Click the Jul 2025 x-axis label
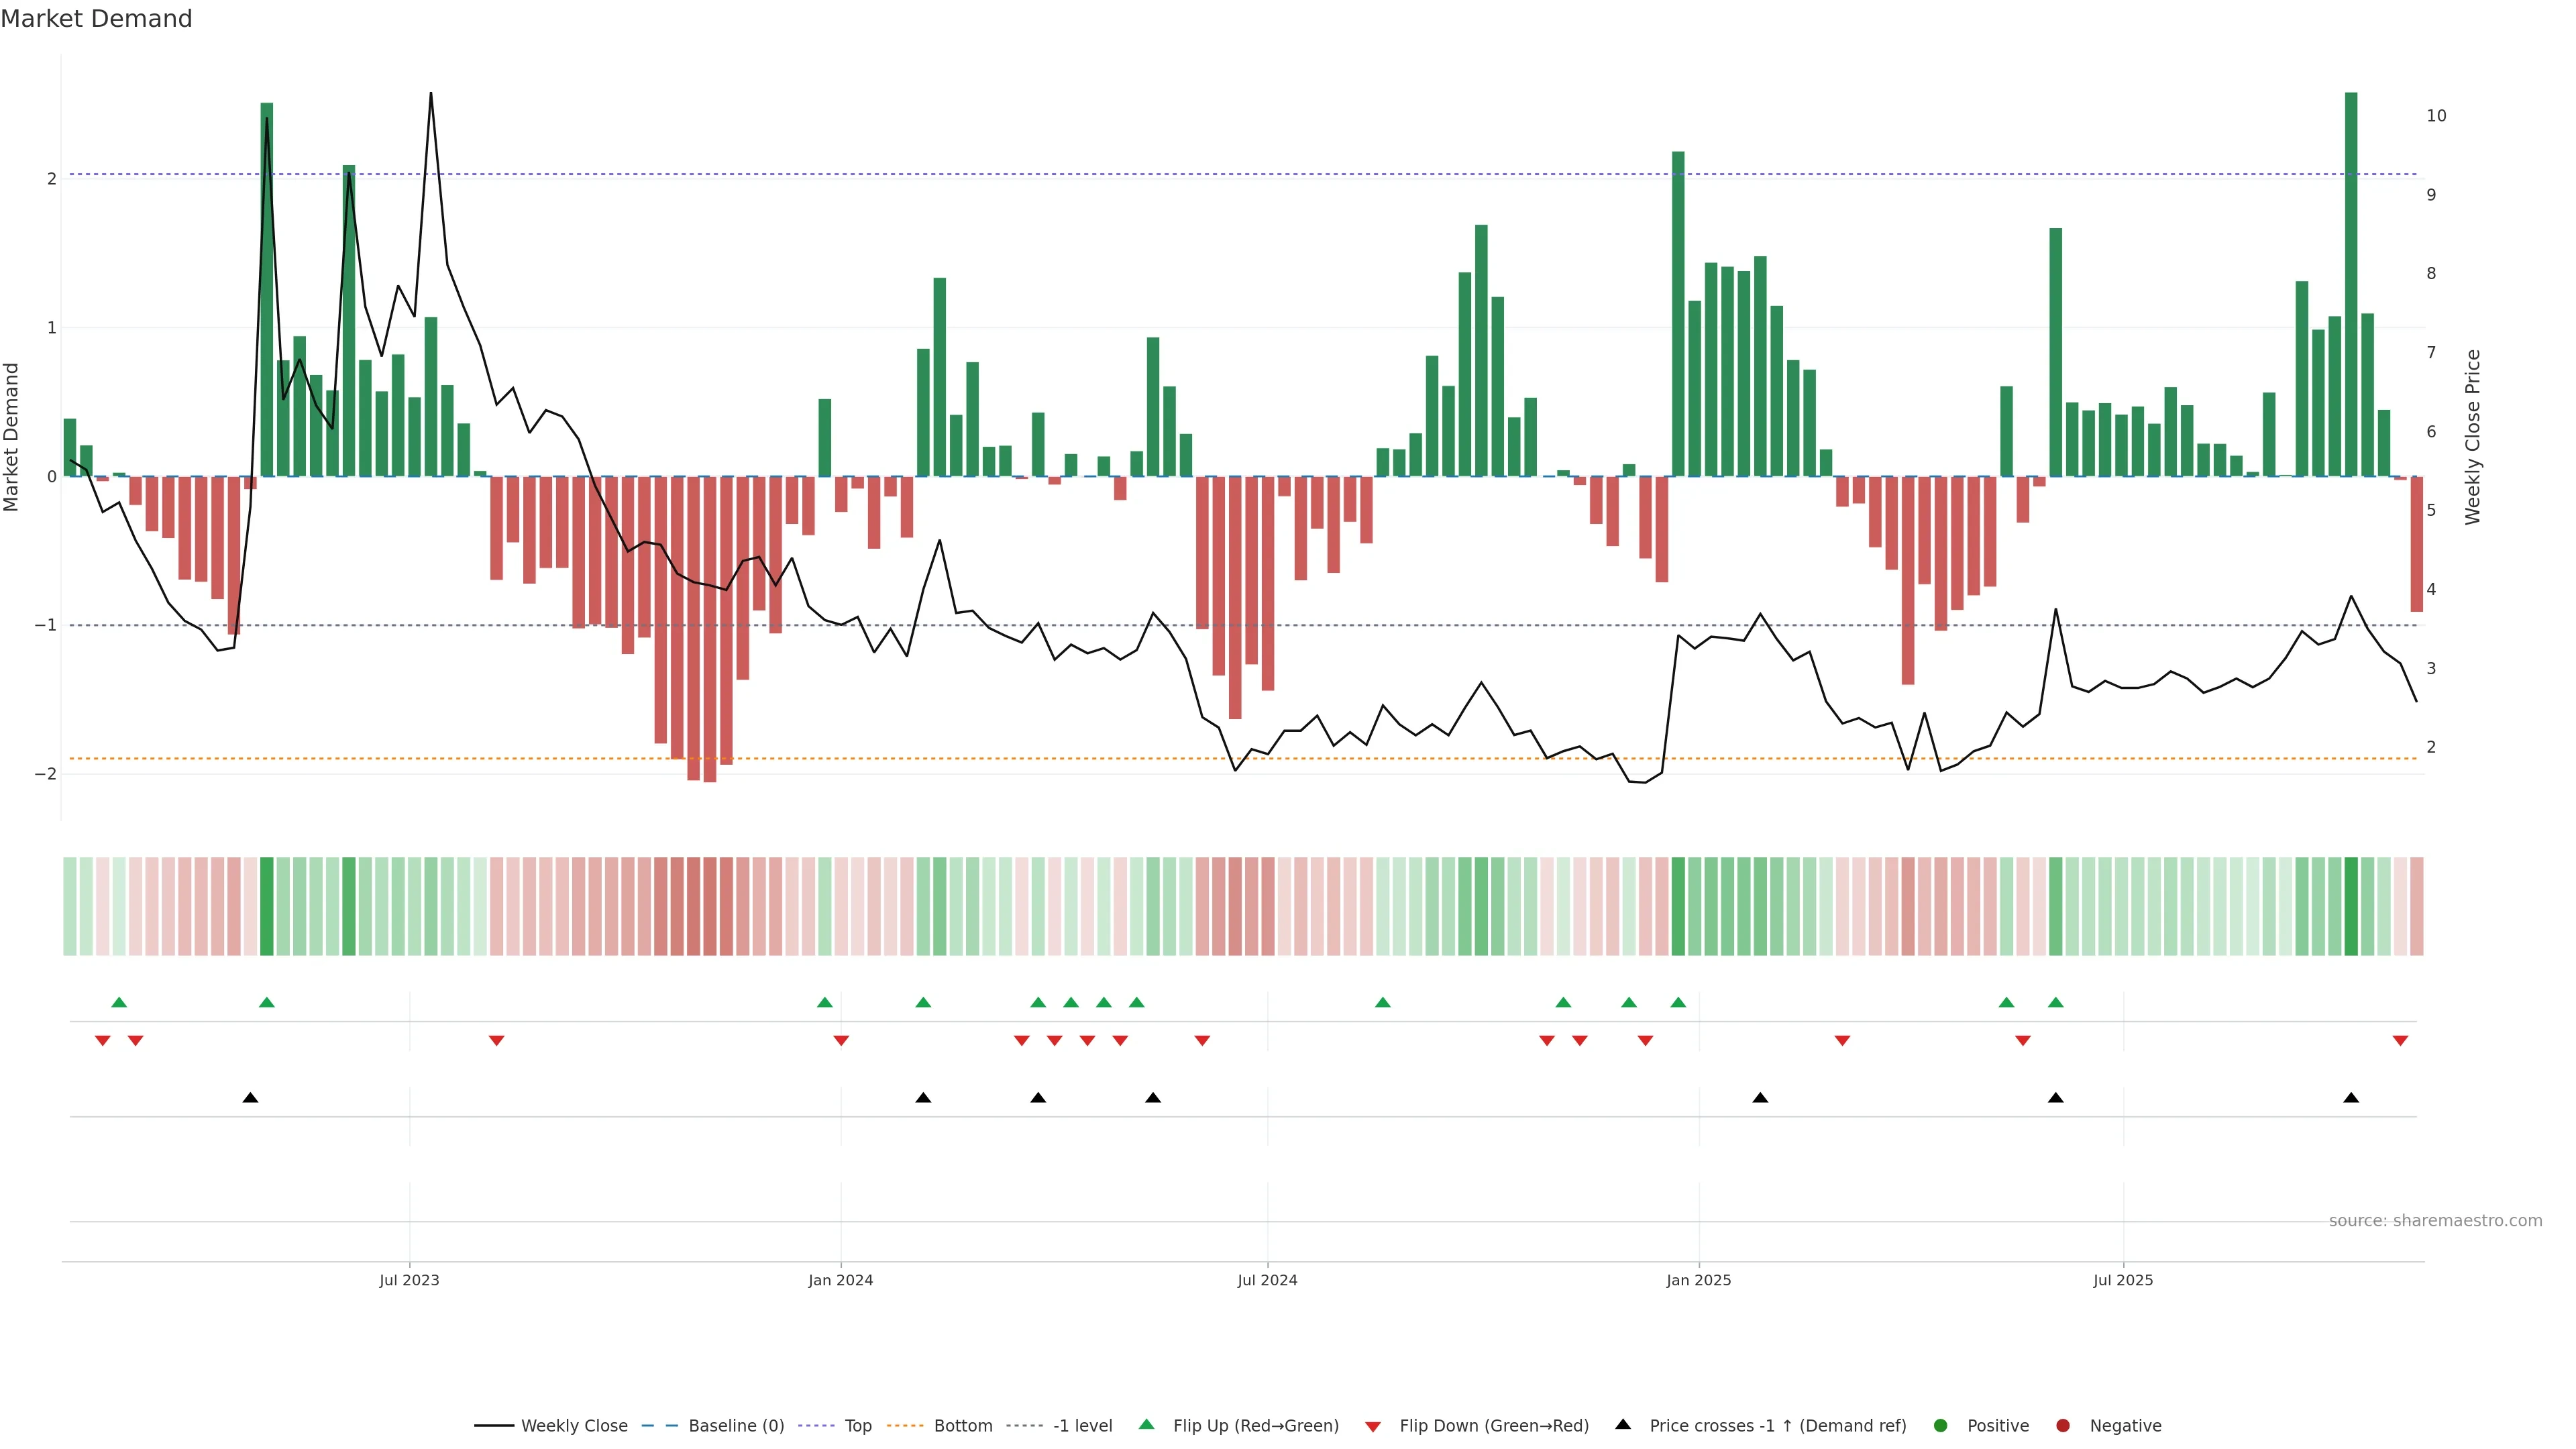 [x=2123, y=1279]
